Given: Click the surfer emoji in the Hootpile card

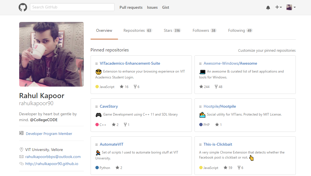Looking at the screenshot, I should tap(202, 115).
